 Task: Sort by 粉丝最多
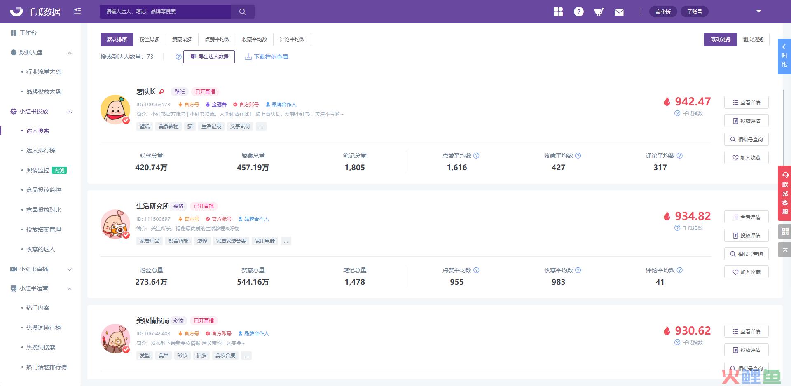pyautogui.click(x=150, y=40)
